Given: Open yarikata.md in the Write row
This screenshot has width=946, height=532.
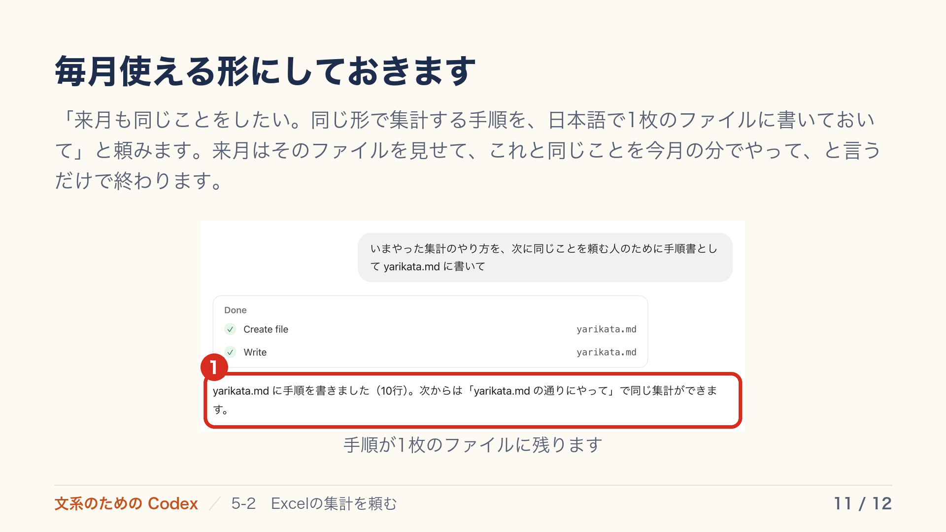Looking at the screenshot, I should click(x=607, y=352).
